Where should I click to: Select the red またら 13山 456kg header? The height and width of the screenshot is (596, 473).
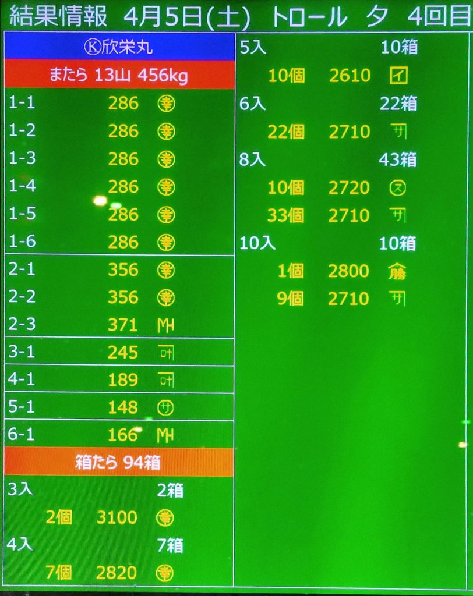(x=119, y=75)
